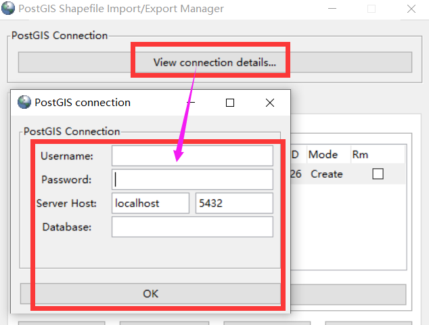Viewport: 429px width, 325px height.
Task: Toggle the Rm checkbox in import row
Action: click(x=378, y=174)
